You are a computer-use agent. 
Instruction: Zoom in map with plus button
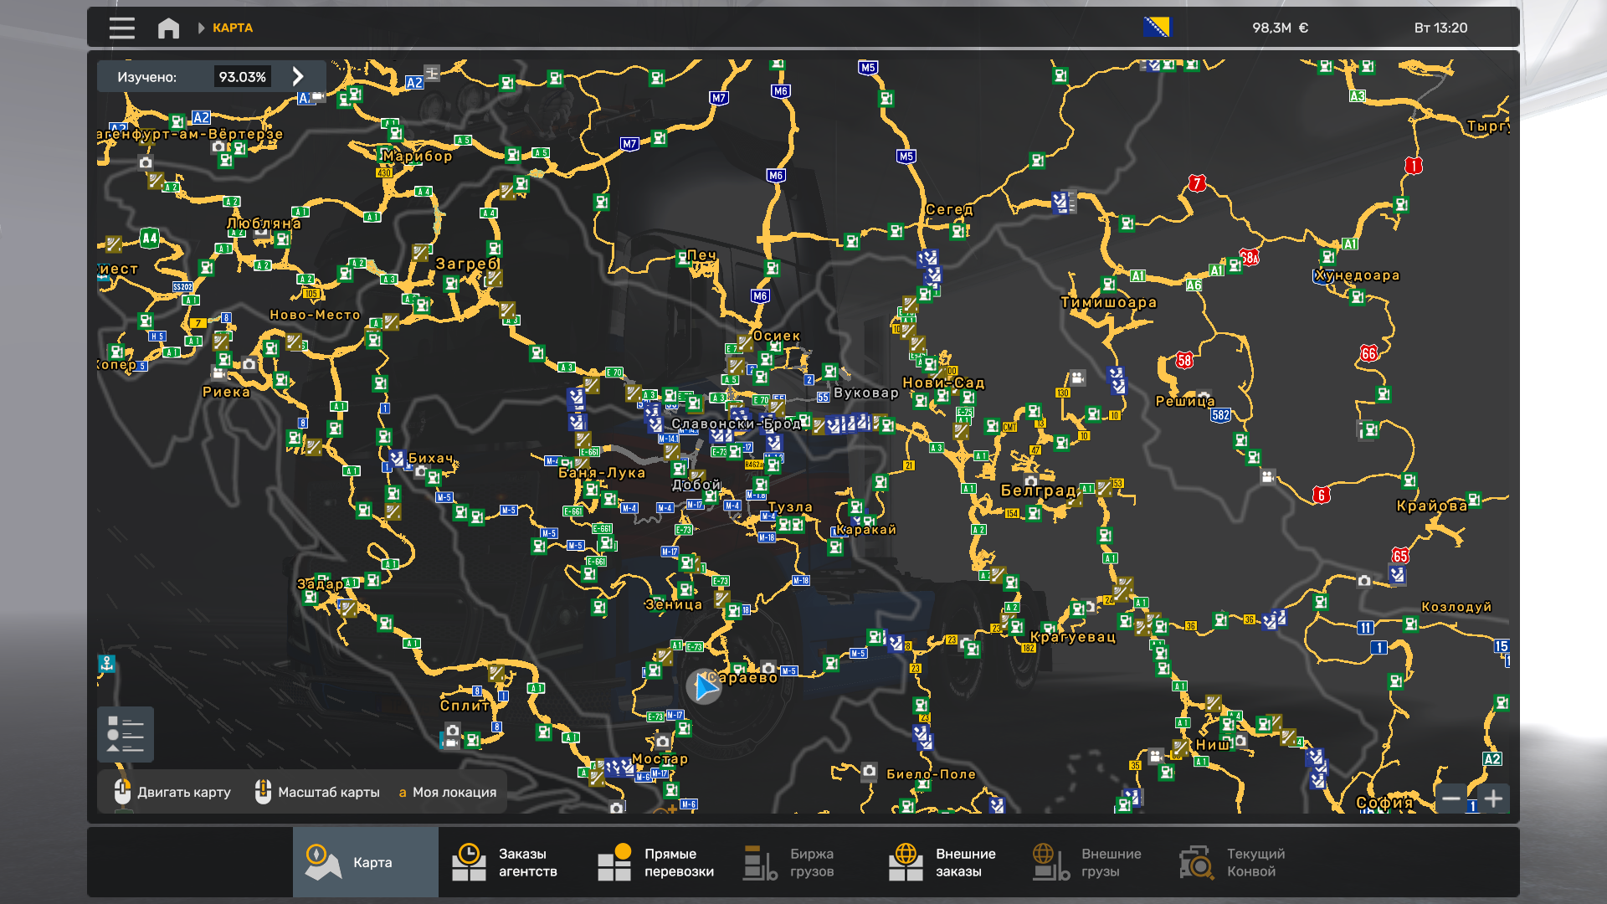click(1493, 799)
